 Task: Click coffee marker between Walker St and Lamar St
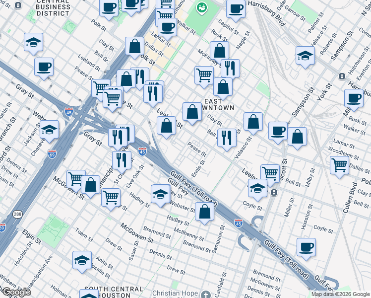tap(167, 28)
